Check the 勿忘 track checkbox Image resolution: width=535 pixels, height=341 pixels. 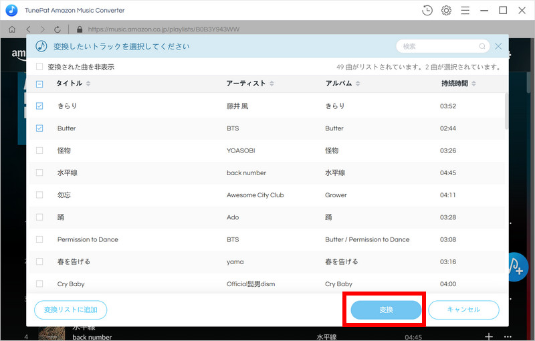tap(39, 195)
